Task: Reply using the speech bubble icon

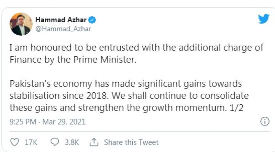Action: [x=55, y=142]
